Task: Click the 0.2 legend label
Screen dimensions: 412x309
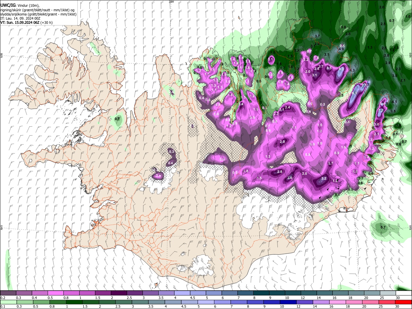Action: pos(3,298)
